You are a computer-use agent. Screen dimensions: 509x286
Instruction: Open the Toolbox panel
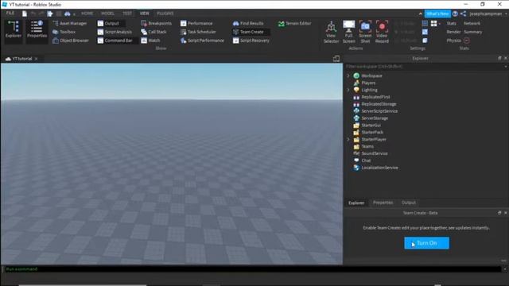click(64, 32)
